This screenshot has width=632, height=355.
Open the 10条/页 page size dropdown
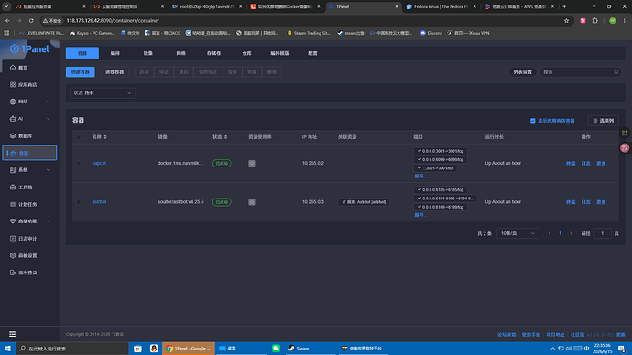point(518,233)
